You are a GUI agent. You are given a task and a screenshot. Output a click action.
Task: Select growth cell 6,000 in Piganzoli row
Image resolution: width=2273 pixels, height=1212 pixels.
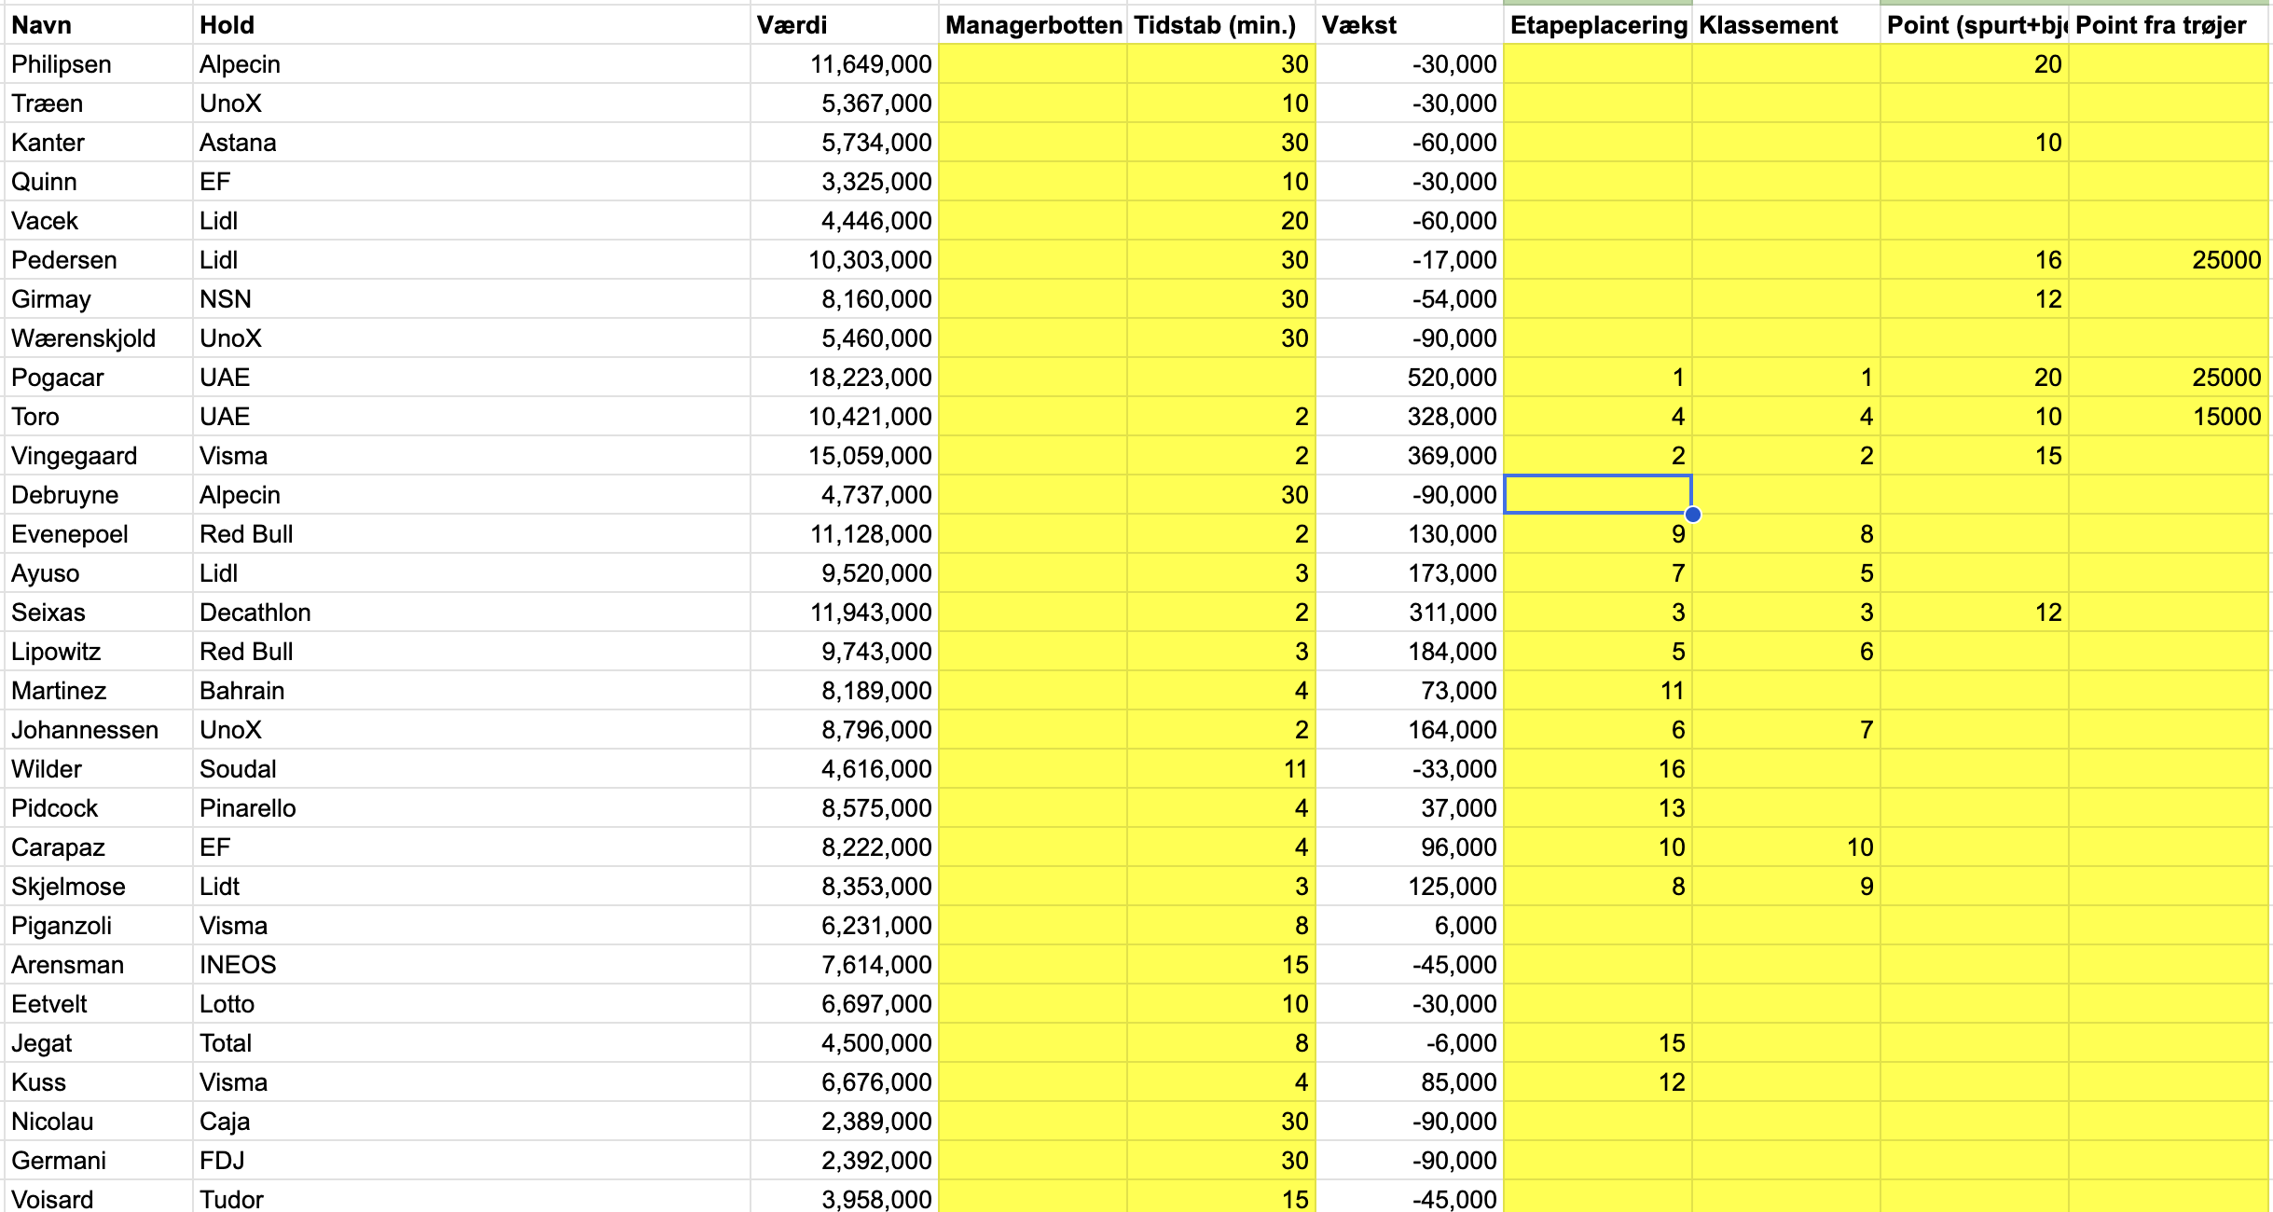1410,926
